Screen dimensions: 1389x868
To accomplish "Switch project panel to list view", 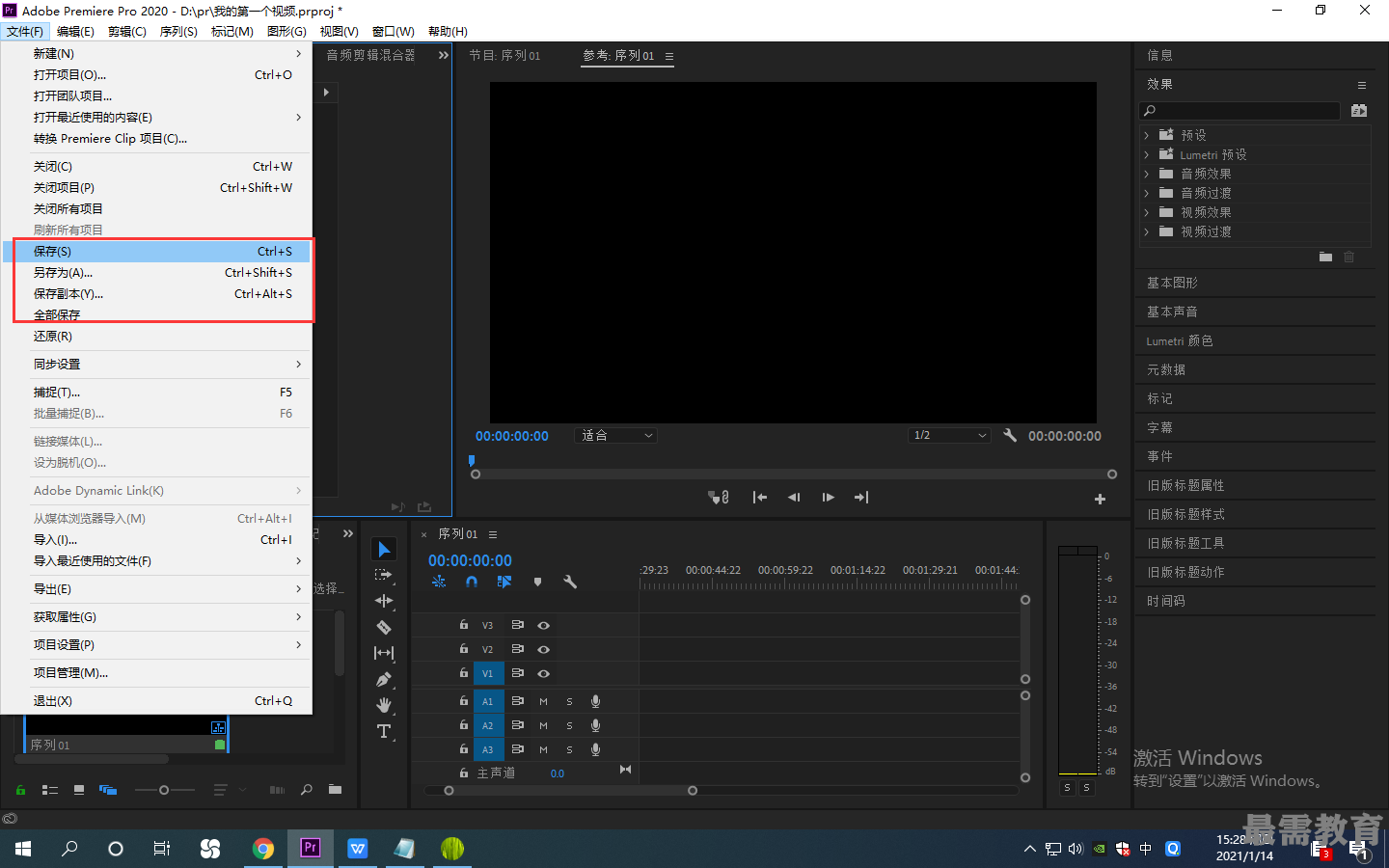I will click(50, 790).
